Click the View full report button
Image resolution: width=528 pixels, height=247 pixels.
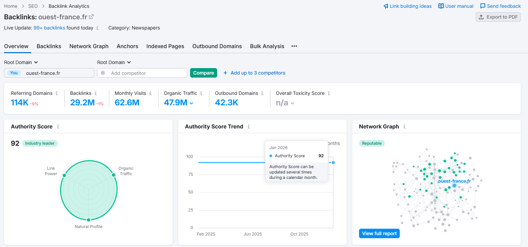(379, 233)
